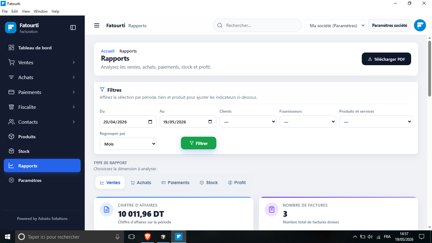Collapse the sidebar with the panel toggle icon
432x243 pixels.
(x=73, y=28)
